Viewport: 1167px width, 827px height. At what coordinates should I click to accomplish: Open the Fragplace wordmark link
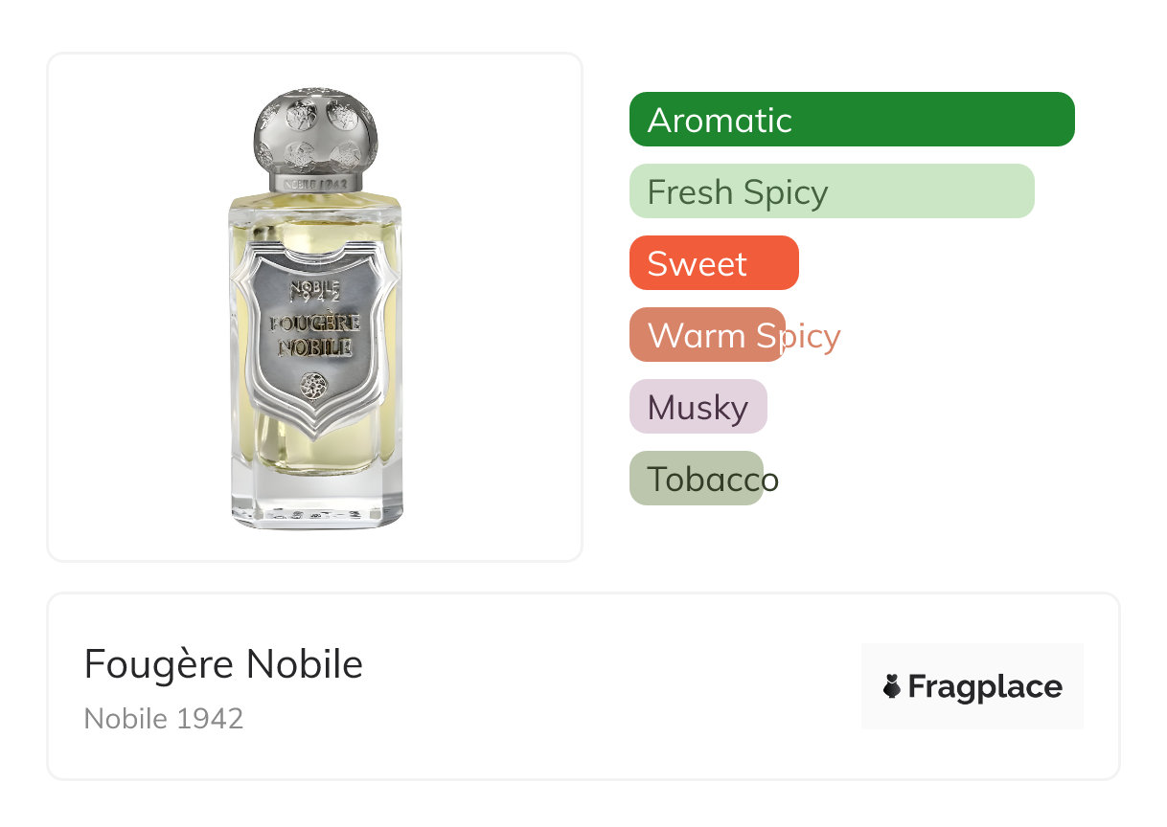985,687
